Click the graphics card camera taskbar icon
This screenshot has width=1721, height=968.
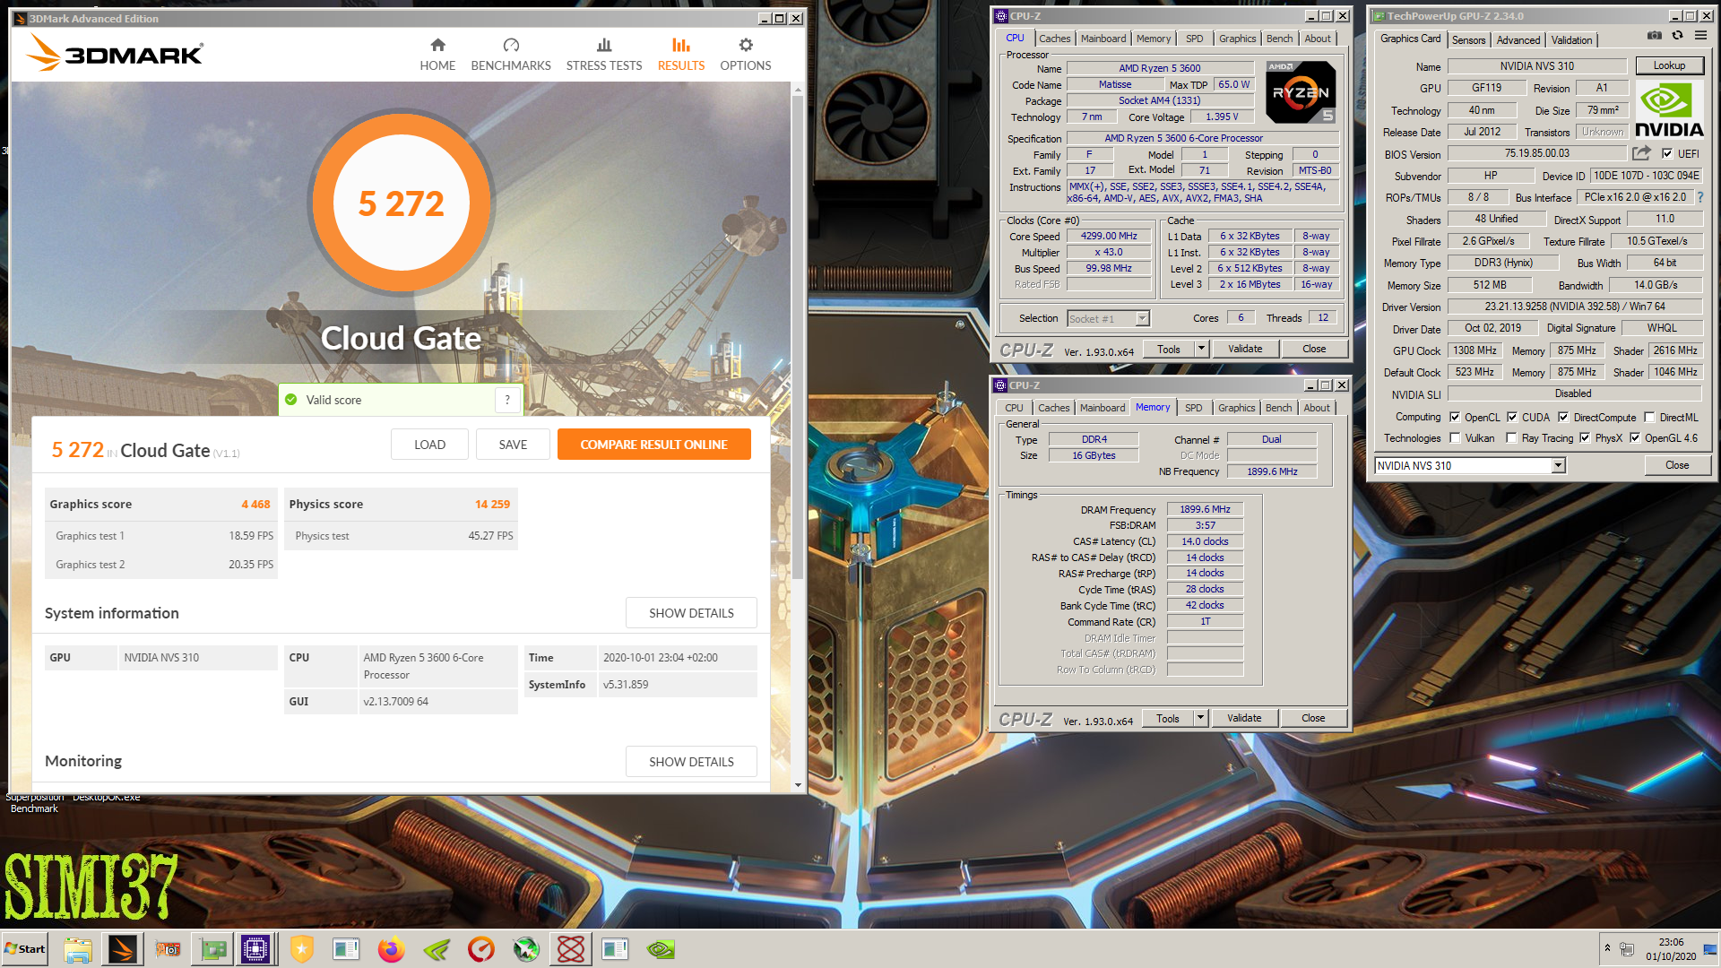click(x=168, y=949)
